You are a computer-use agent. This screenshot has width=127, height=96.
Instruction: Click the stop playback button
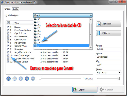tap(27, 79)
